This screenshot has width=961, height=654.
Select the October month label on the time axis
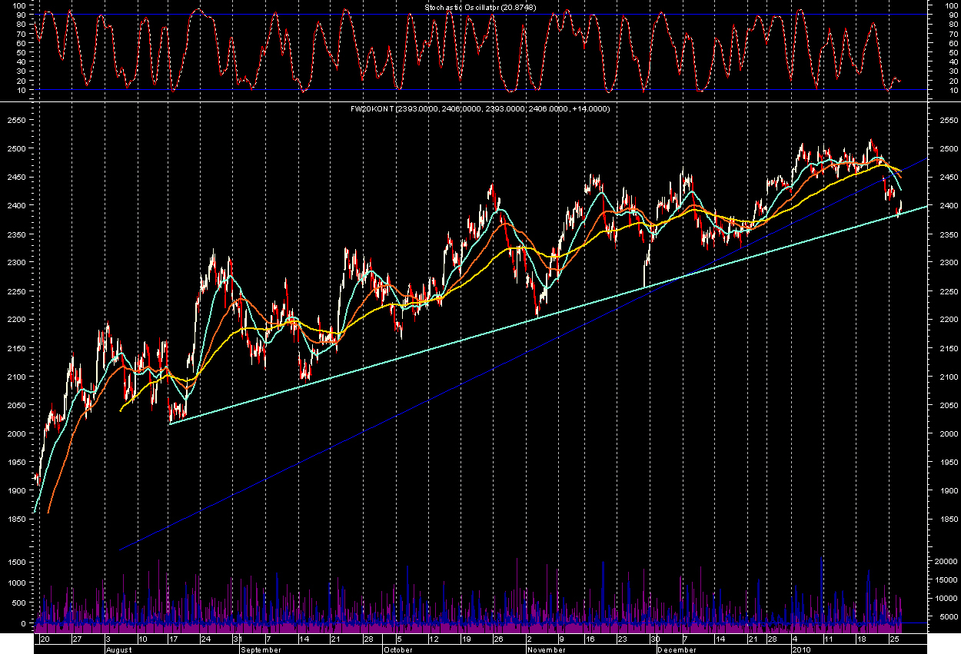point(398,649)
